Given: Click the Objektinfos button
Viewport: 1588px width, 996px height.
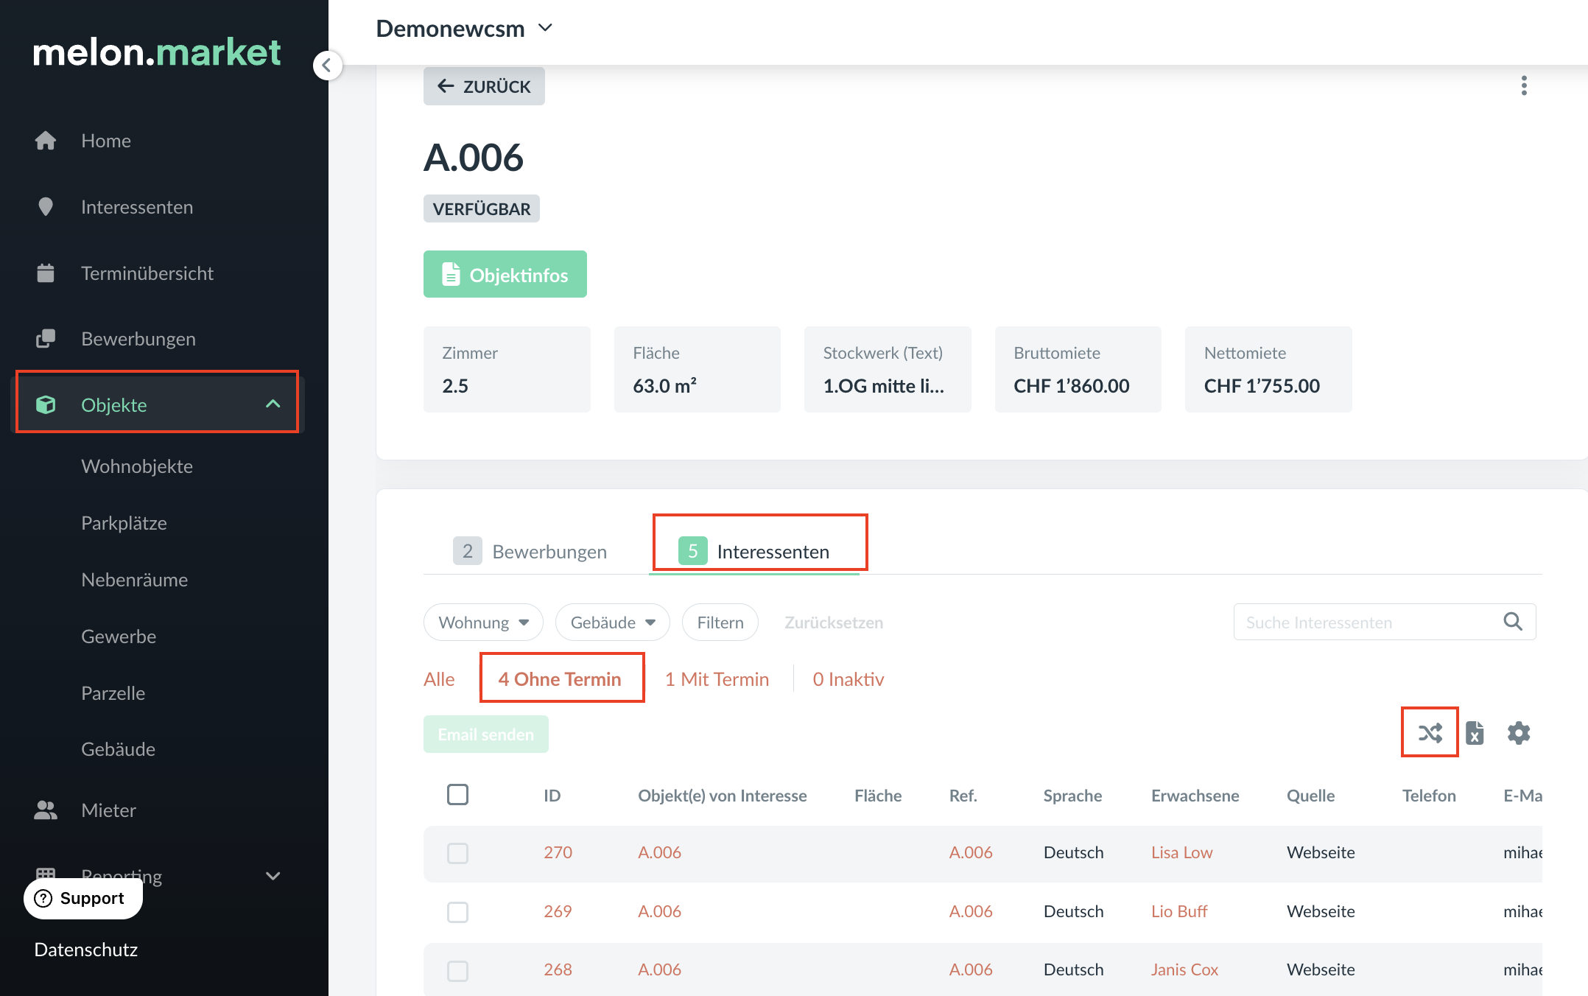Looking at the screenshot, I should click(x=505, y=275).
